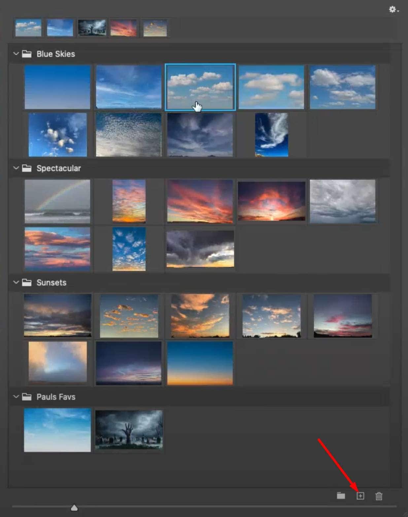The height and width of the screenshot is (517, 408).
Task: Choose the first recent sky thumbnail at top
Action: tap(28, 28)
